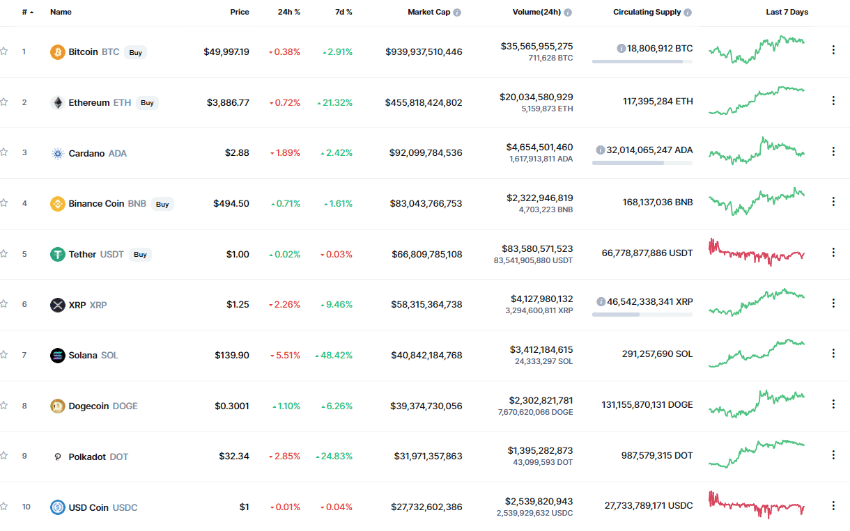Sort the table by Price column

(x=240, y=13)
